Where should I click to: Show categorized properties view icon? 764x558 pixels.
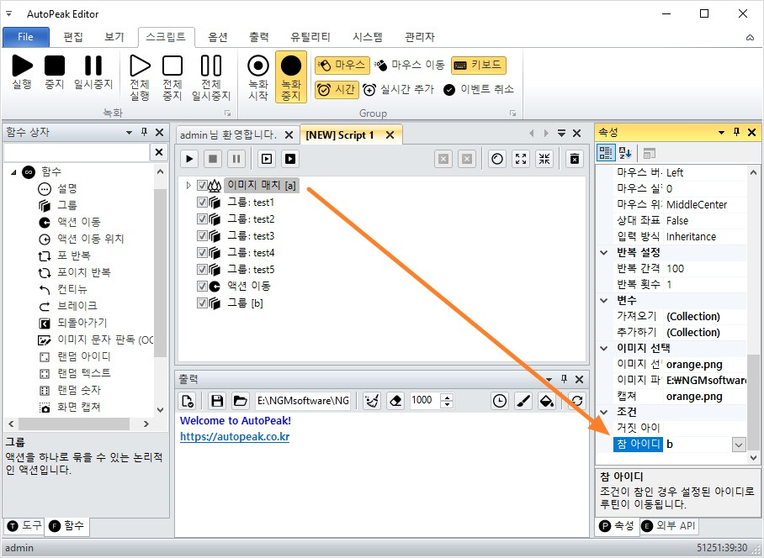click(x=606, y=153)
